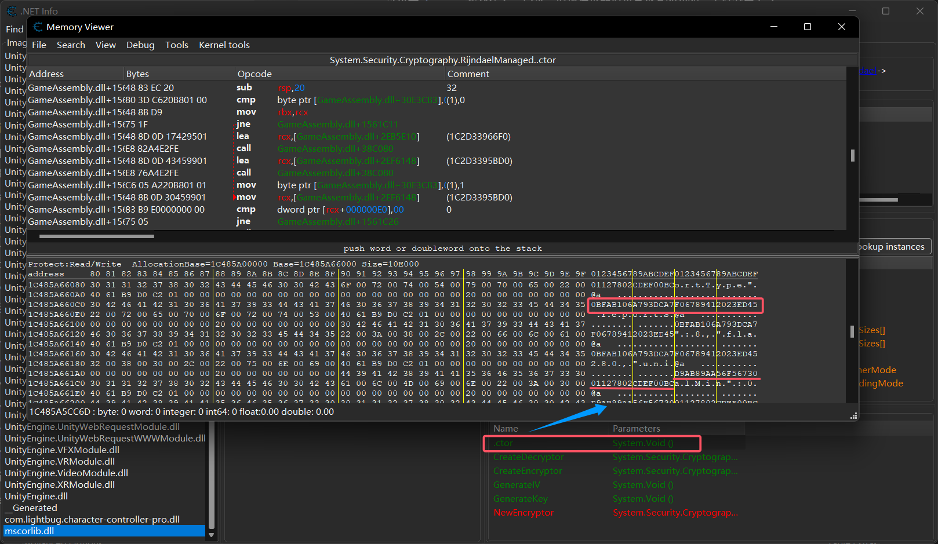This screenshot has width=938, height=544.
Task: Select the 'mov rbx,rcx' disassembly row
Action: click(437, 112)
